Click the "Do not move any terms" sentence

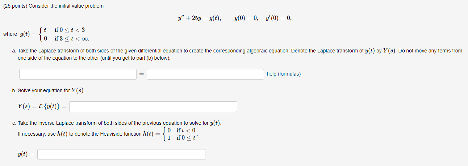tap(240, 54)
